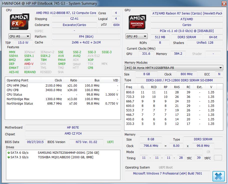The width and height of the screenshot is (228, 184).
Task: Click the tRC value 39 field
Action: pos(199,158)
